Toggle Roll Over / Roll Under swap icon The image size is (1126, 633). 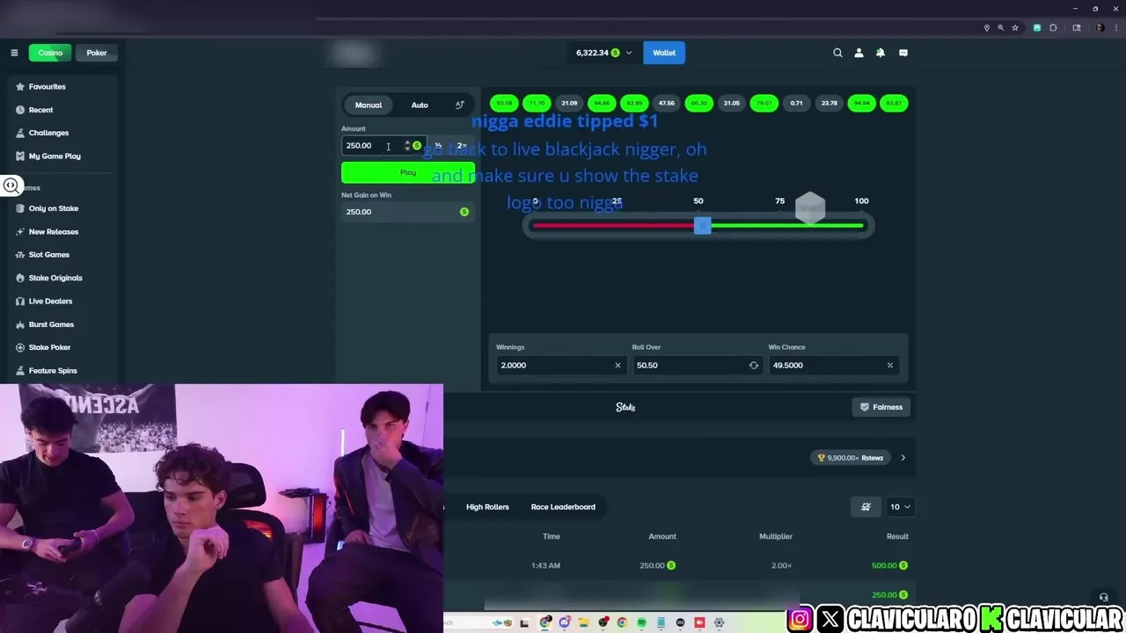point(753,366)
